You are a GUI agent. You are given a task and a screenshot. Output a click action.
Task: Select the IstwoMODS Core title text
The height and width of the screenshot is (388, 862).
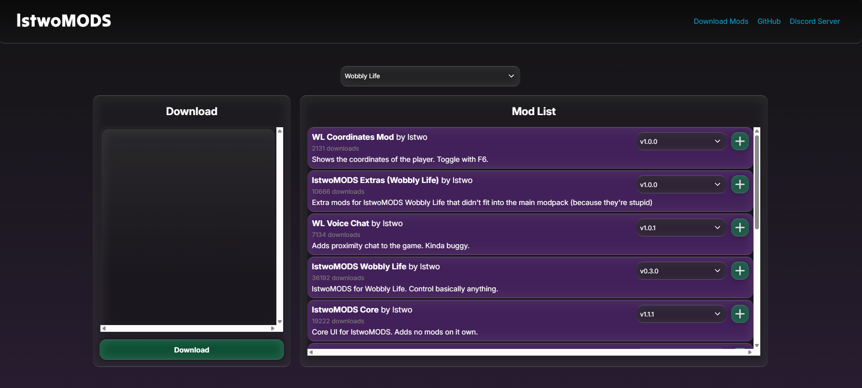click(x=345, y=310)
